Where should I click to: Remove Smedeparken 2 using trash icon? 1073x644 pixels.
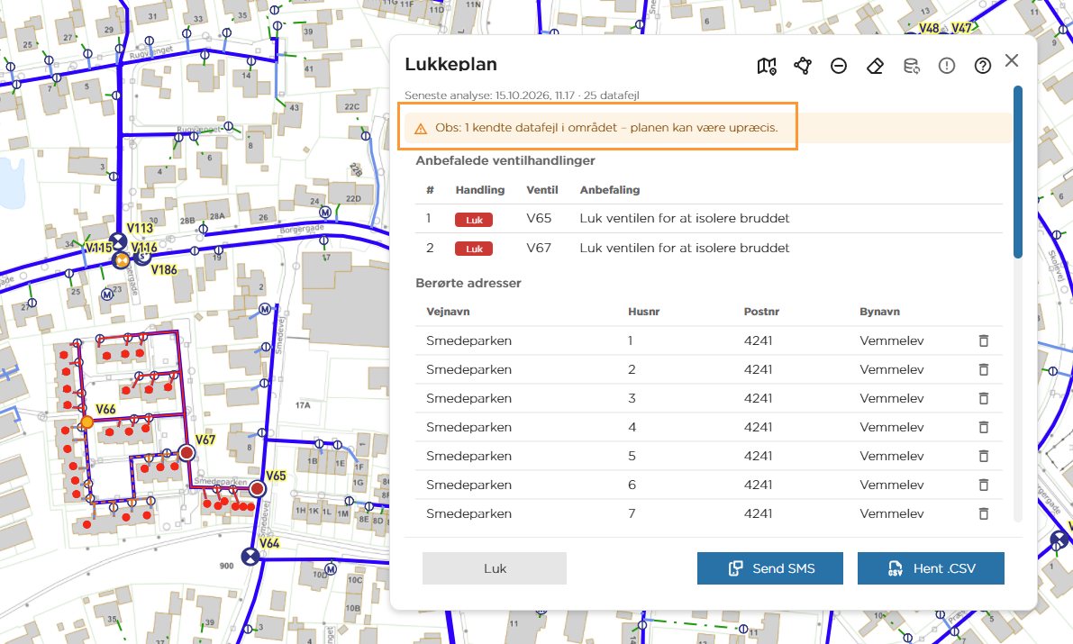(983, 369)
